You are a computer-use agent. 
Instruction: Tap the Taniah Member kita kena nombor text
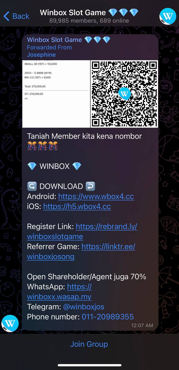pos(85,136)
